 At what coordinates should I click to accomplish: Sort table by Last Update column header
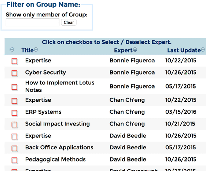[x=184, y=50]
